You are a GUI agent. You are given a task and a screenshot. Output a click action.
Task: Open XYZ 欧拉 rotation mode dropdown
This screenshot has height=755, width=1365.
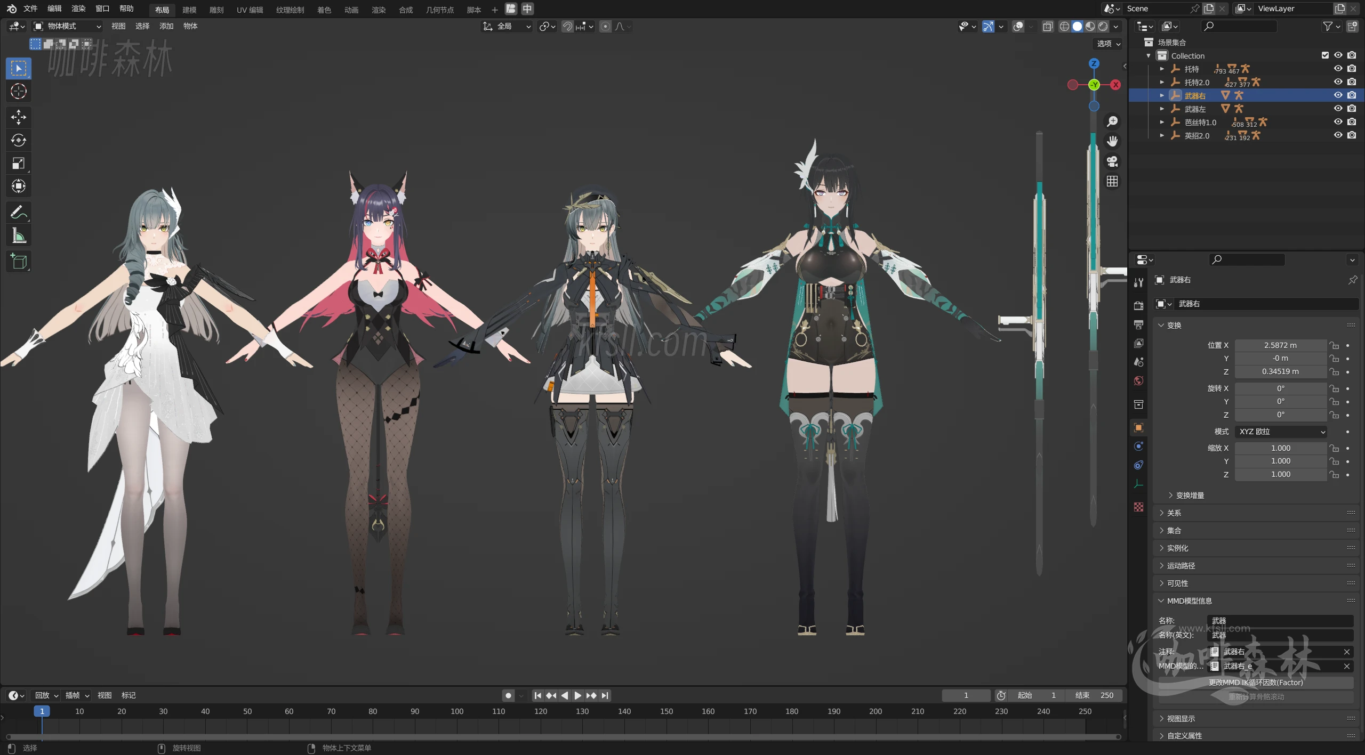(x=1281, y=432)
